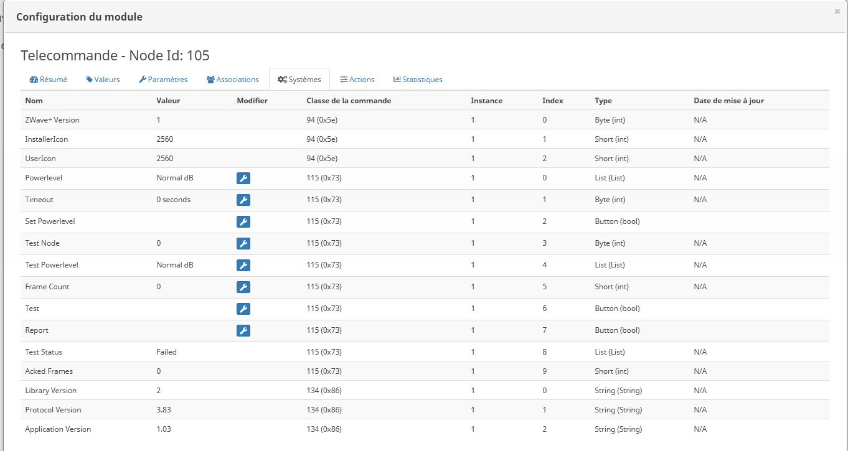Image resolution: width=848 pixels, height=451 pixels.
Task: Click the Test Node row name
Action: 42,243
